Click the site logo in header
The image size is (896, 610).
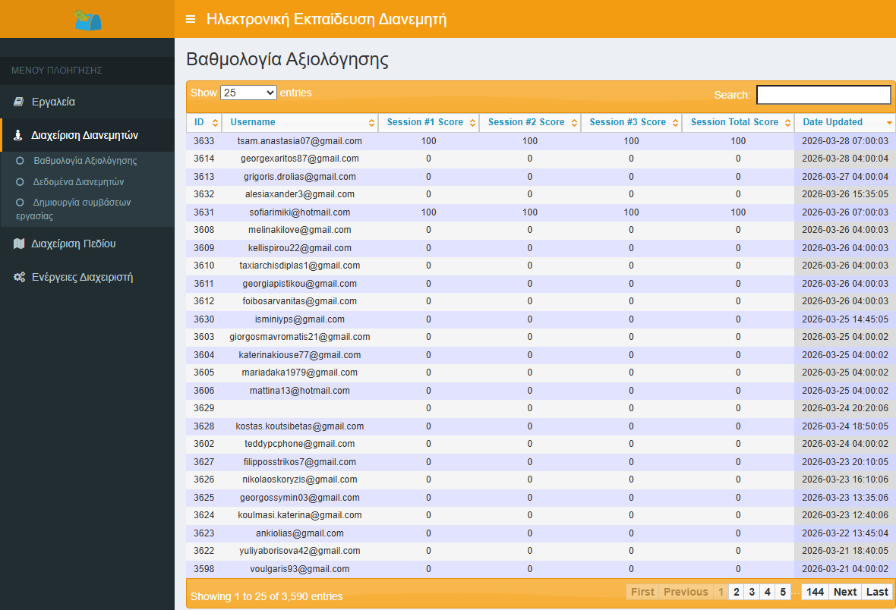pos(87,20)
